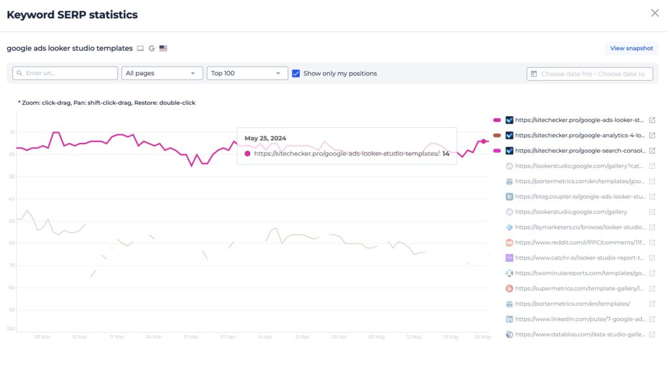Uncheck Show only my positions

click(x=296, y=73)
